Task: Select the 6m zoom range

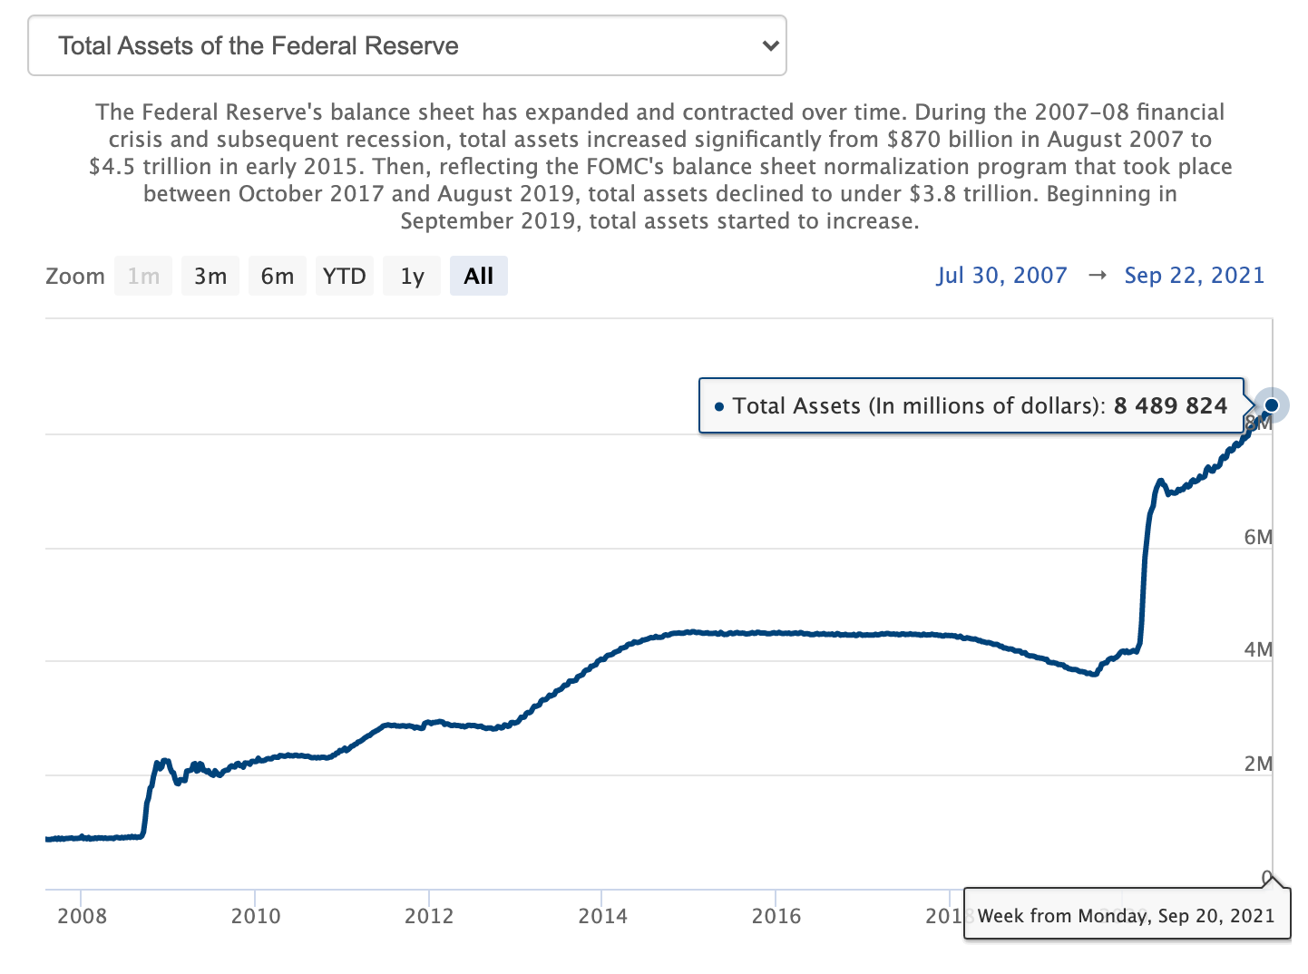Action: coord(278,276)
